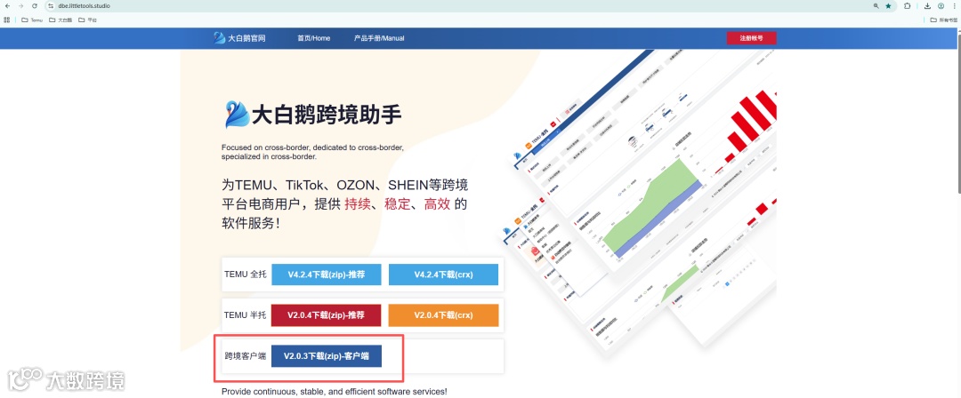
Task: Download TEMU 全托 V4.2.4 zip recommended
Action: [326, 275]
